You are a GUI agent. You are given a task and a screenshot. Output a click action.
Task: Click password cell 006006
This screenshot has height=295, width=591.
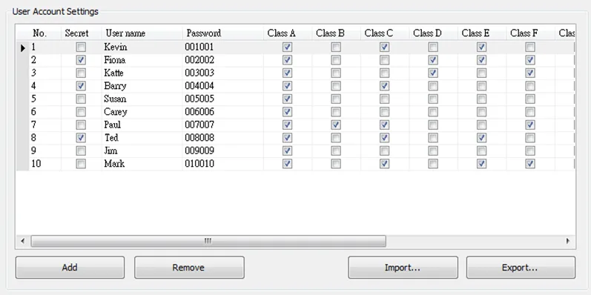point(222,112)
